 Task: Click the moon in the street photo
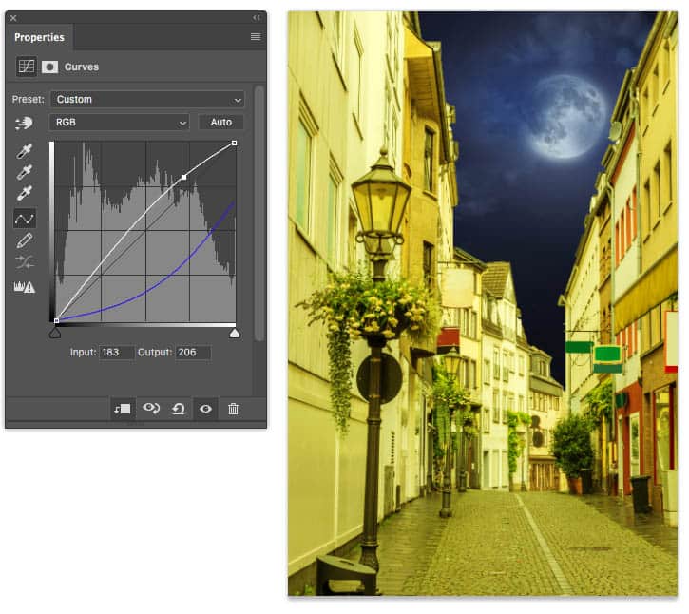click(x=568, y=117)
